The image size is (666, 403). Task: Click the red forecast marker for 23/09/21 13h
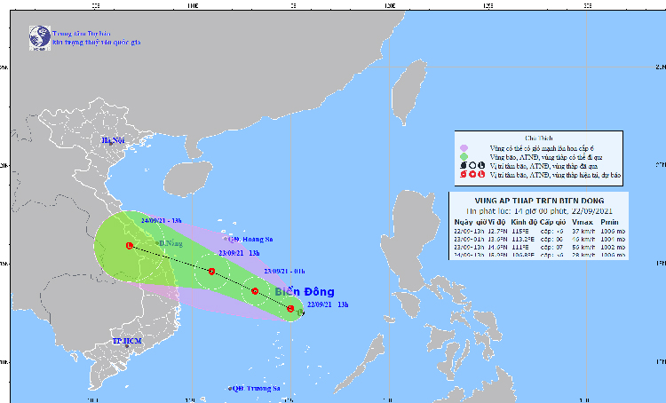click(x=211, y=272)
